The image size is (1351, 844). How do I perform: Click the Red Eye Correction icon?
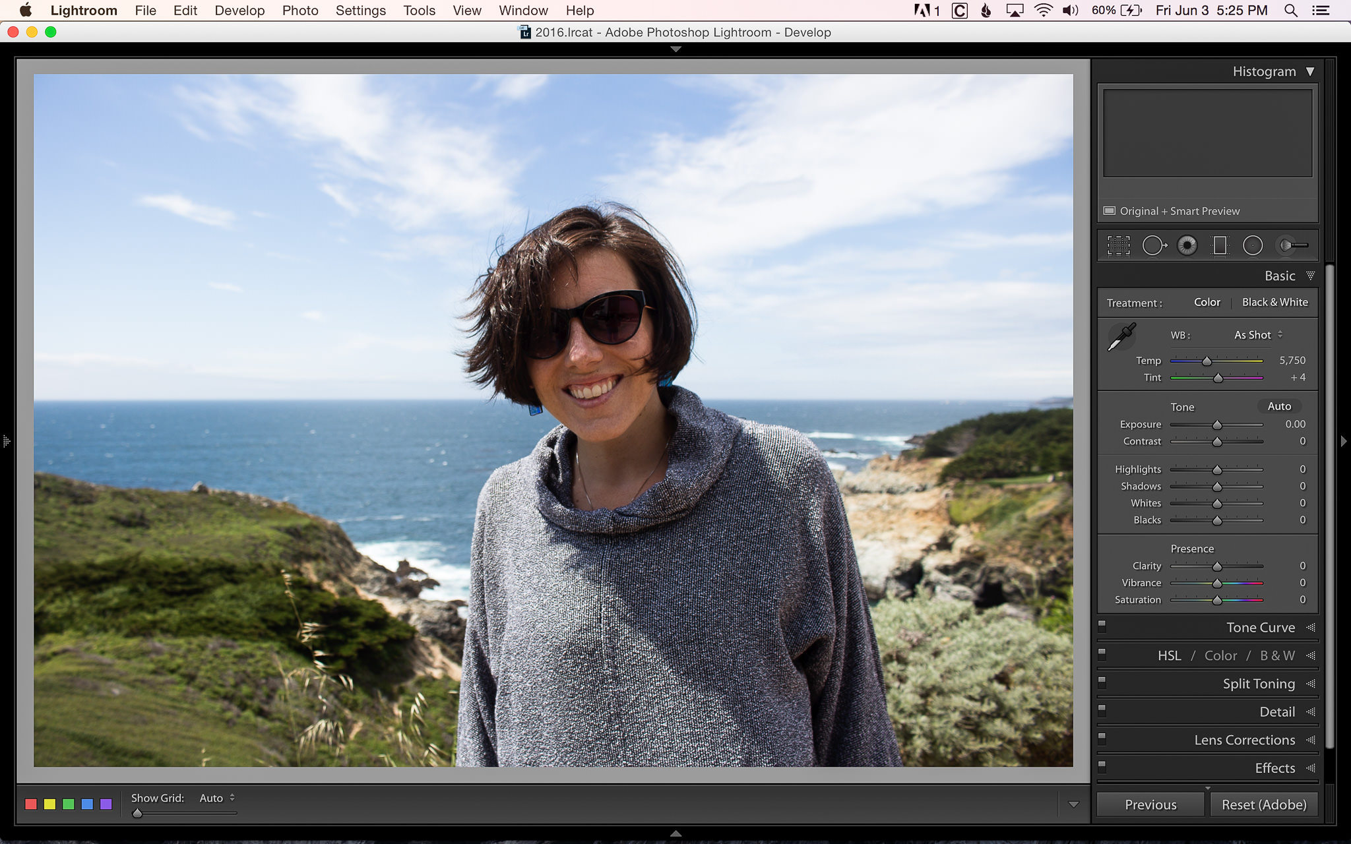tap(1187, 245)
